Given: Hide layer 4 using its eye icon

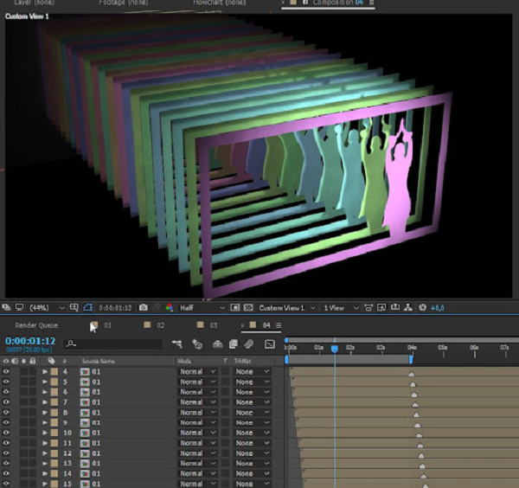Looking at the screenshot, I should [7, 371].
